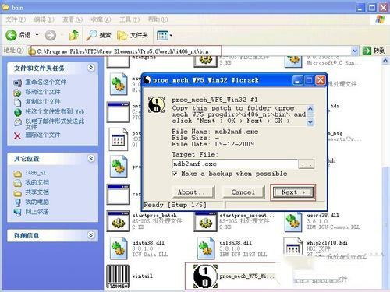This screenshot has width=390, height=292.
Task: Expand the Details (详细信息) panel
Action: tap(90, 235)
